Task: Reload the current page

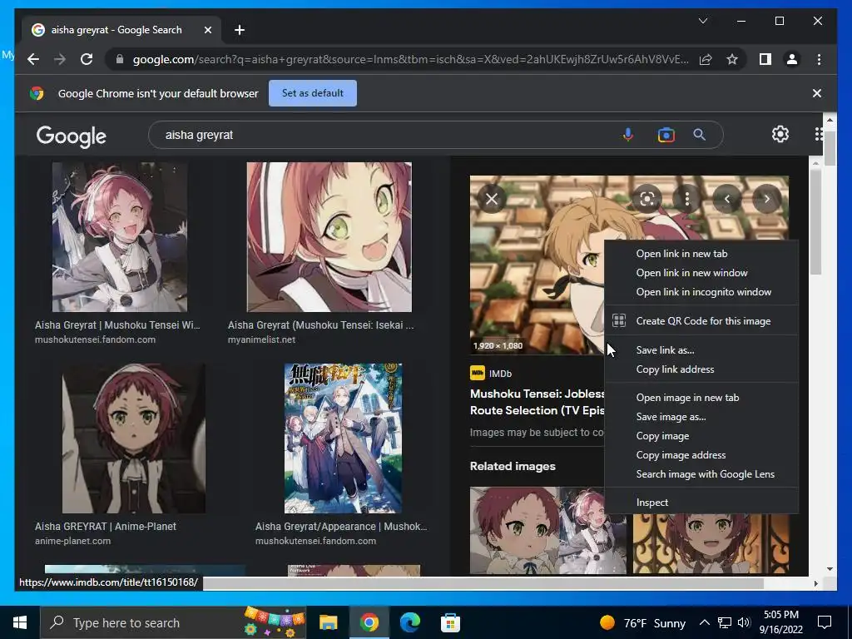Action: 87,59
